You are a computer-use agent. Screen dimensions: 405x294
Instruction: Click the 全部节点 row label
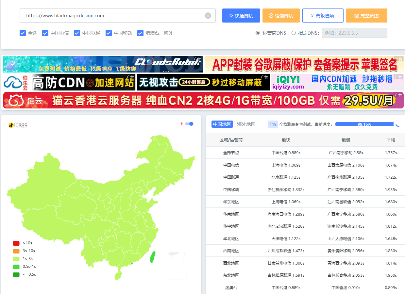(x=231, y=153)
